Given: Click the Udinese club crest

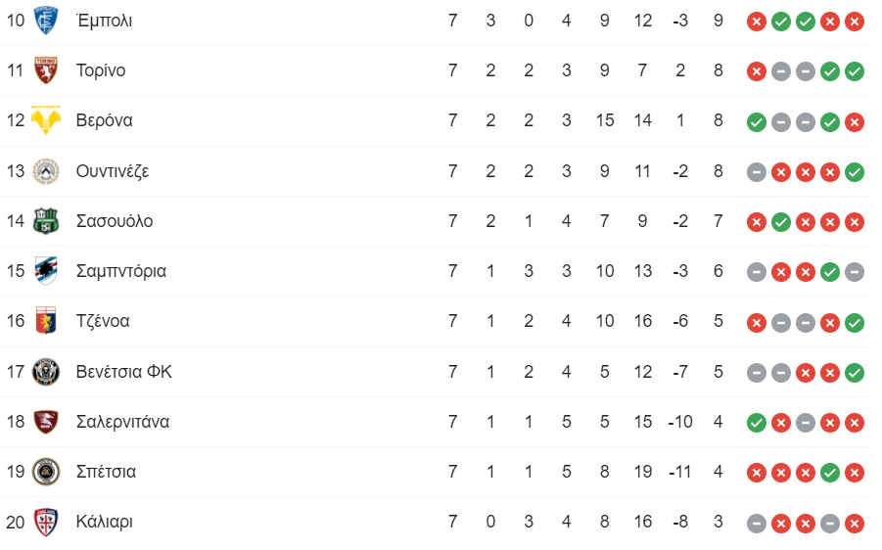Looking at the screenshot, I should pos(46,171).
